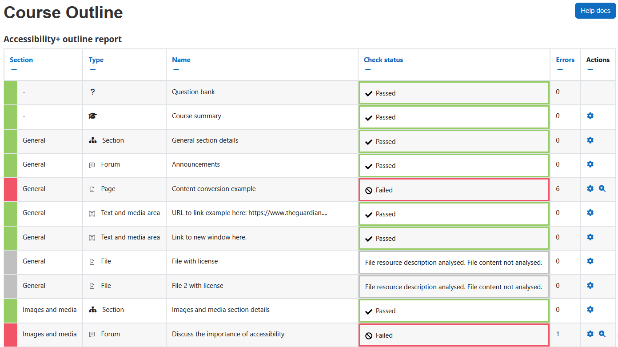618x347 pixels.
Task: Sort table by Errors header
Action: (x=565, y=60)
